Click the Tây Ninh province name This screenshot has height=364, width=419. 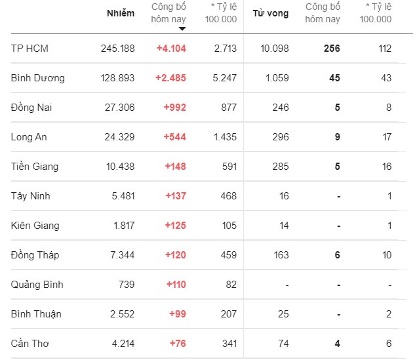(x=31, y=196)
